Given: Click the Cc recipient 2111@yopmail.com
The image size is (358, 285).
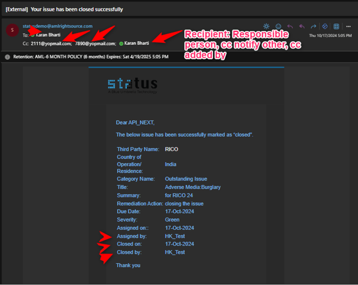Looking at the screenshot, I should pyautogui.click(x=51, y=44).
